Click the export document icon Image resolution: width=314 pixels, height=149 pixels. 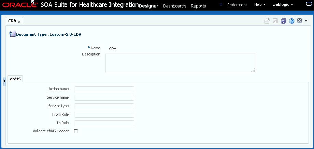pyautogui.click(x=267, y=21)
